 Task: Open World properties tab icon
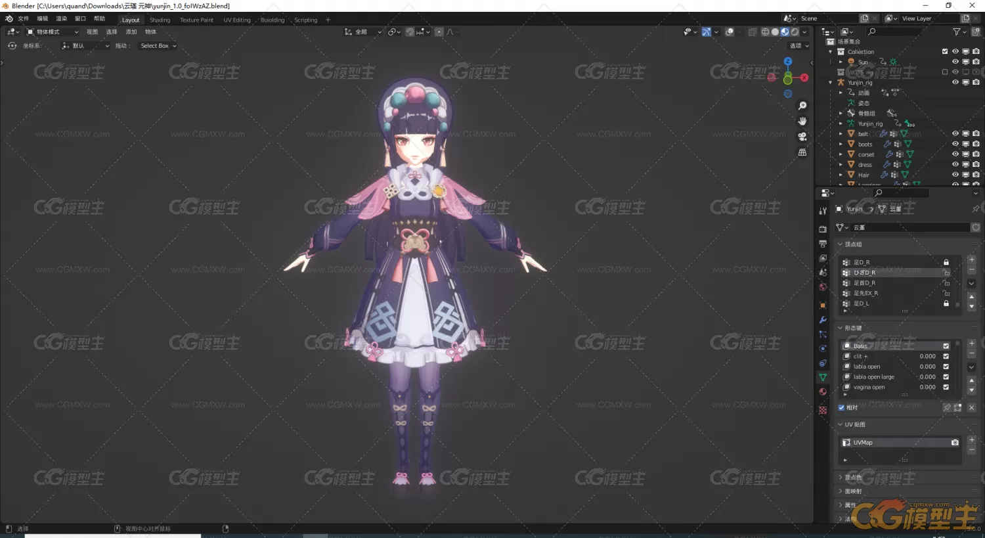[x=823, y=286]
